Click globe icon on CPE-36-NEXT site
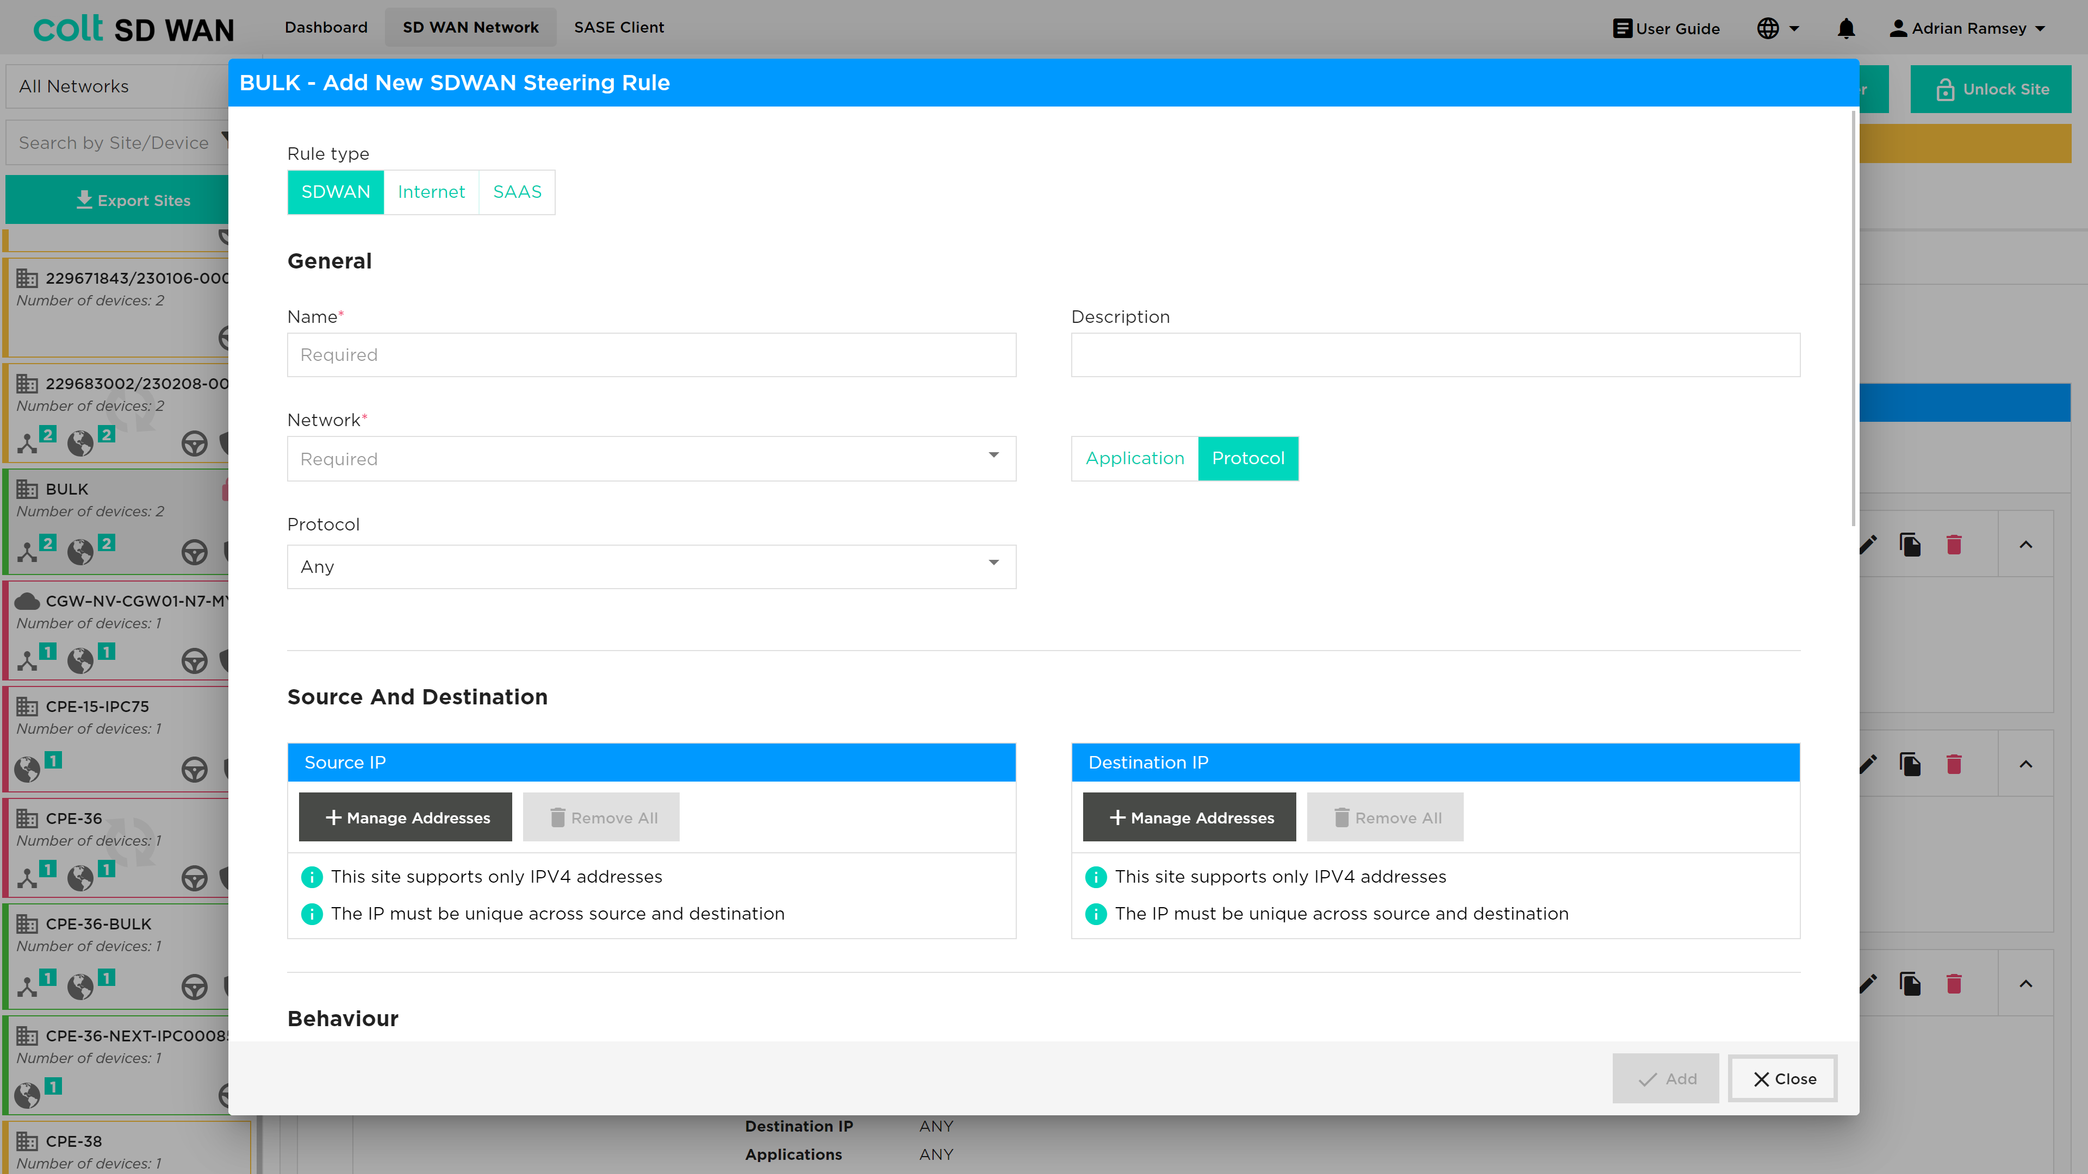 point(27,1095)
